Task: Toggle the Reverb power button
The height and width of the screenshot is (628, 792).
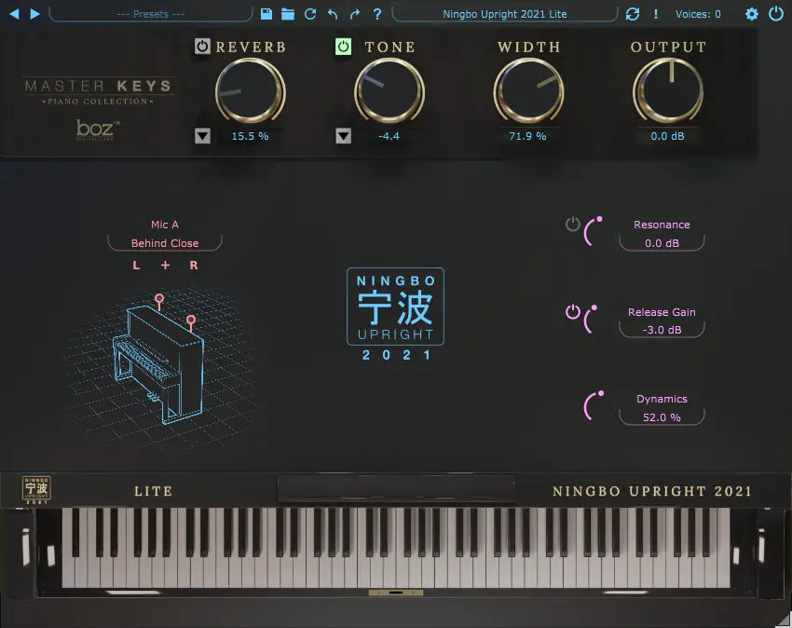Action: point(202,47)
